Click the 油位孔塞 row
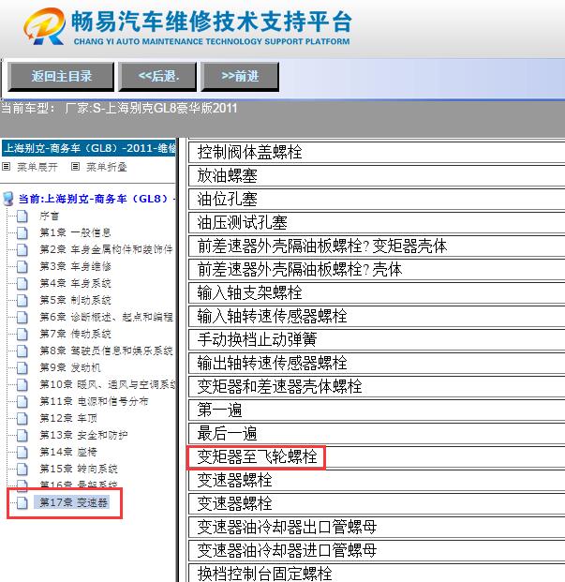 coord(377,199)
